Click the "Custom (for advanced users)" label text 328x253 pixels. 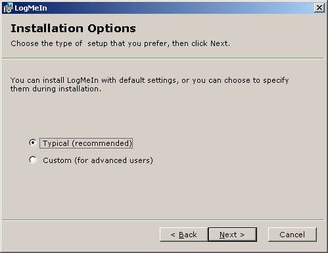tap(98, 160)
